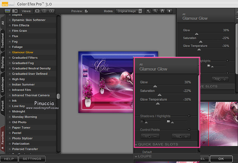Select the Film Grain filter
This screenshot has width=238, height=163.
(x=19, y=31)
